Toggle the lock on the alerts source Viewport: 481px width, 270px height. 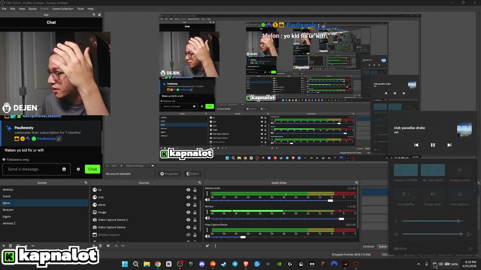(195, 205)
